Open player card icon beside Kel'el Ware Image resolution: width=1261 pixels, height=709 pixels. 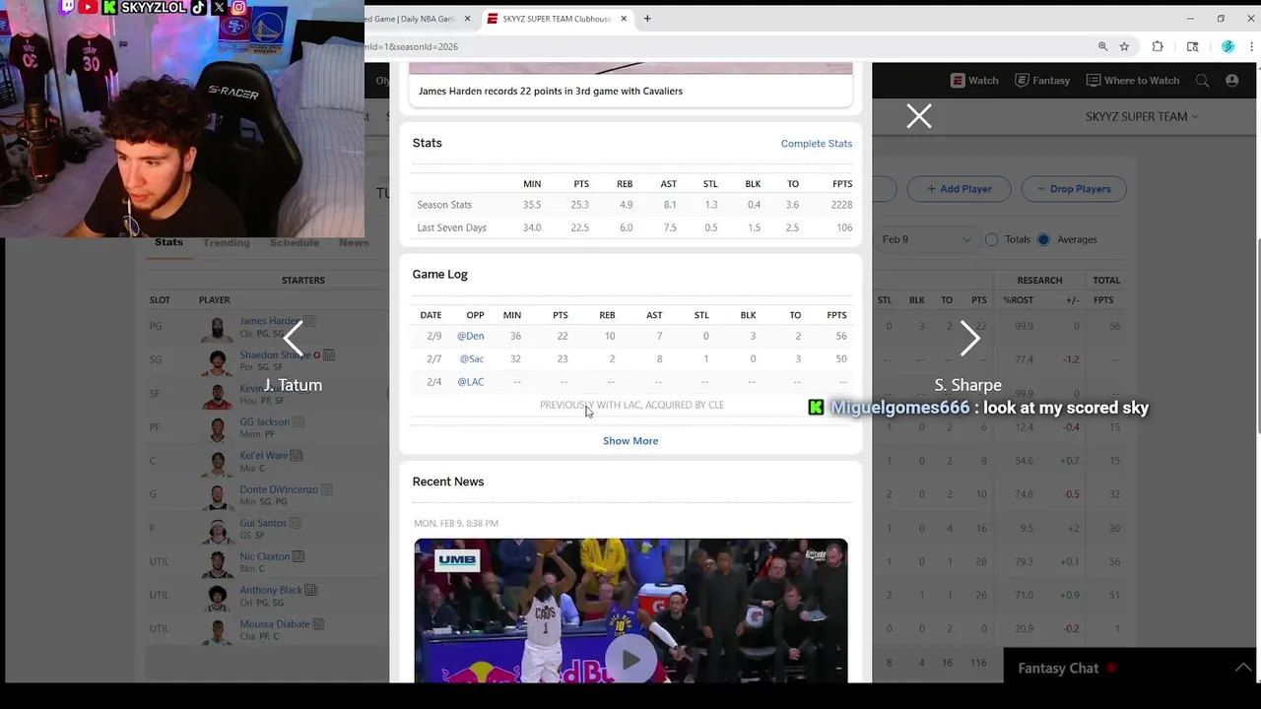tap(297, 455)
